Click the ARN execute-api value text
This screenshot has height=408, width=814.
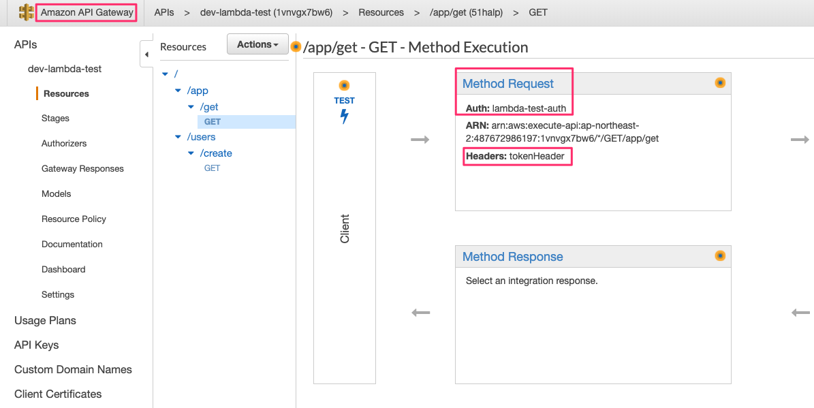click(562, 132)
